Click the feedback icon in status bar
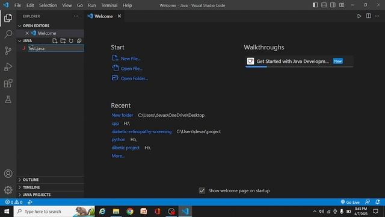Viewport: 385px width, 217px height. click(x=368, y=203)
